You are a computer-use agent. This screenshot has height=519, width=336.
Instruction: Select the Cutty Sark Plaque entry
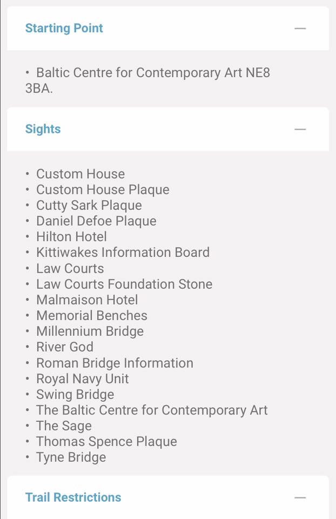click(89, 205)
